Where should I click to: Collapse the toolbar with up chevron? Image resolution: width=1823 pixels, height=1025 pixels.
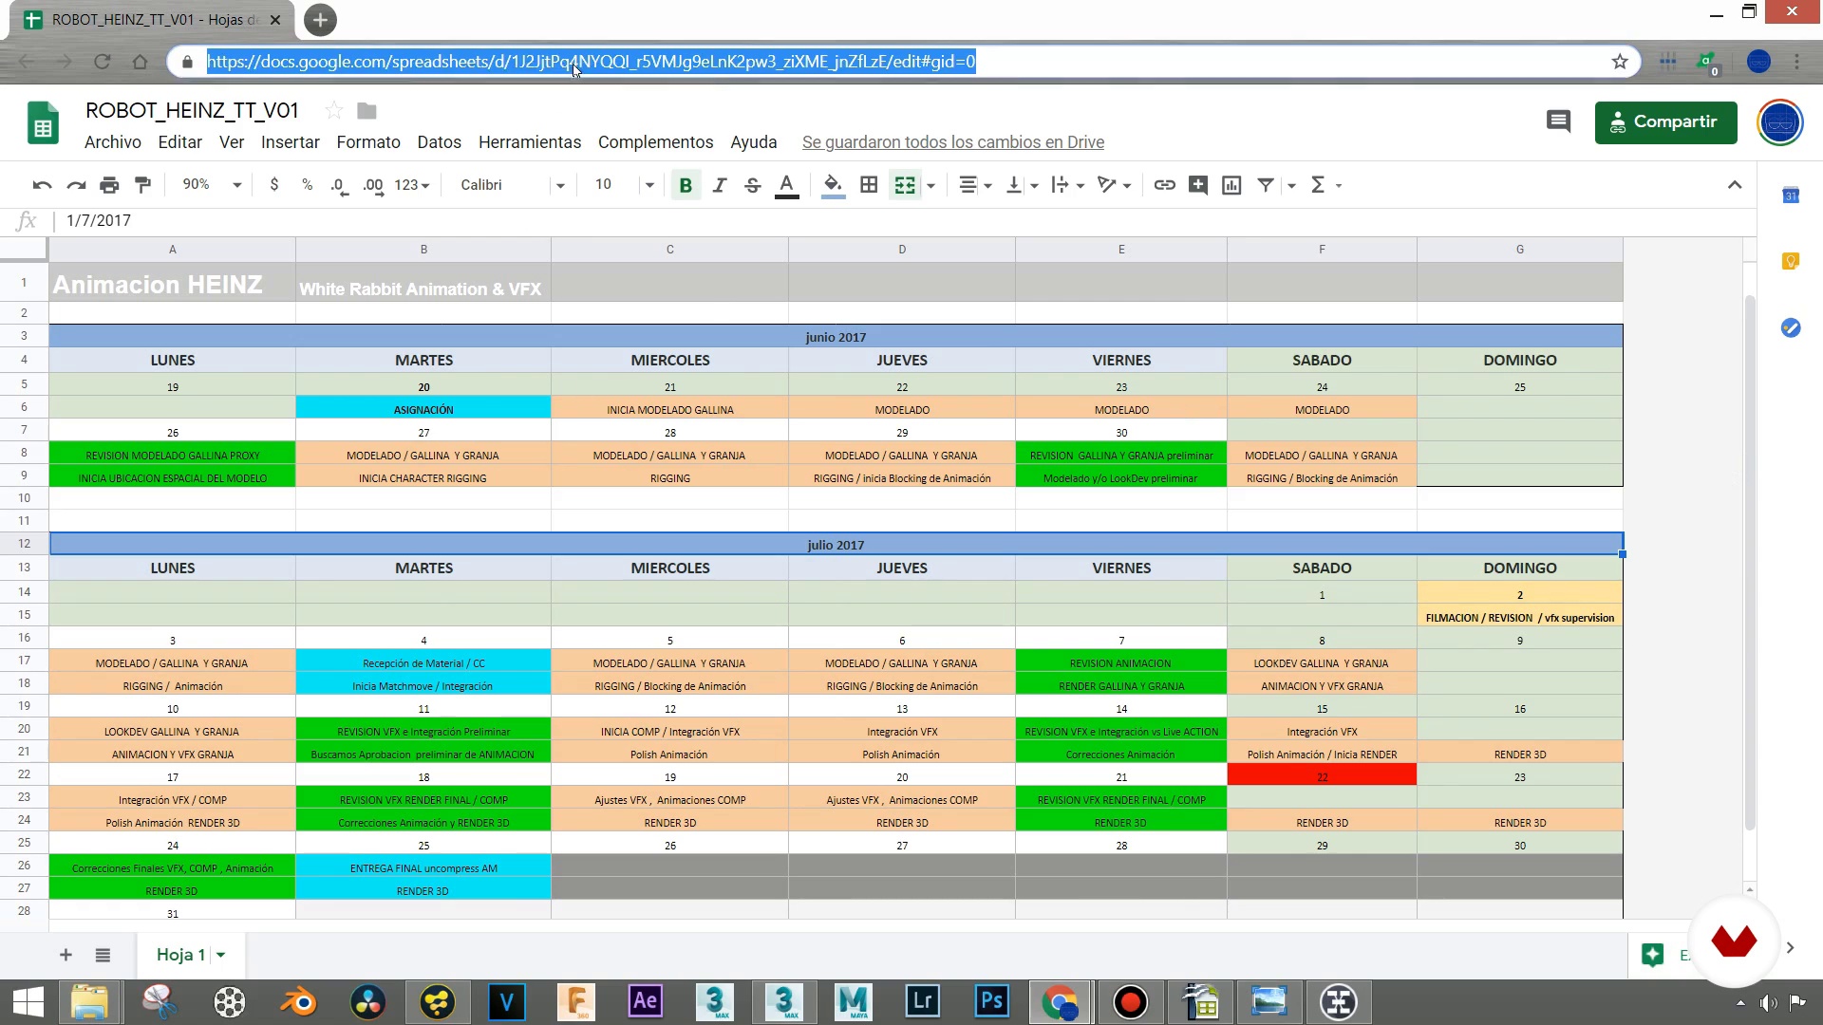(1735, 185)
